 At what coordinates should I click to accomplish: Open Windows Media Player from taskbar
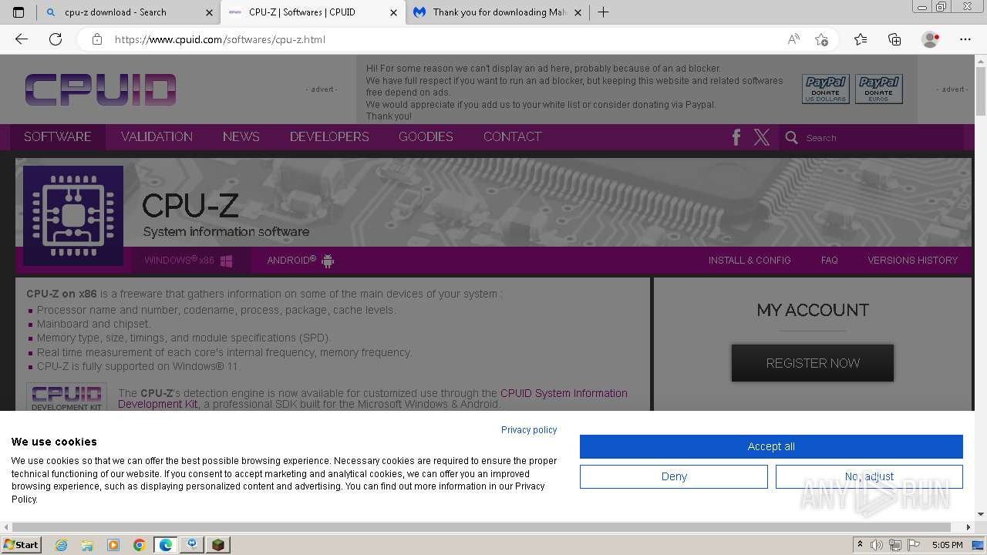(x=113, y=545)
